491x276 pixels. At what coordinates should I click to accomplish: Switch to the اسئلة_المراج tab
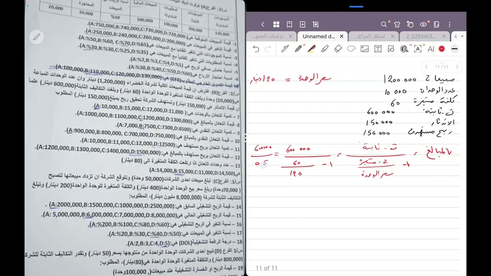370,36
